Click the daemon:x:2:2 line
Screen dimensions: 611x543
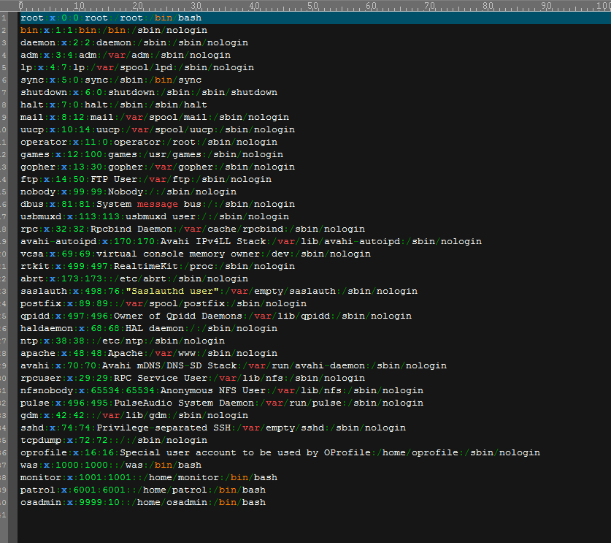click(x=134, y=43)
